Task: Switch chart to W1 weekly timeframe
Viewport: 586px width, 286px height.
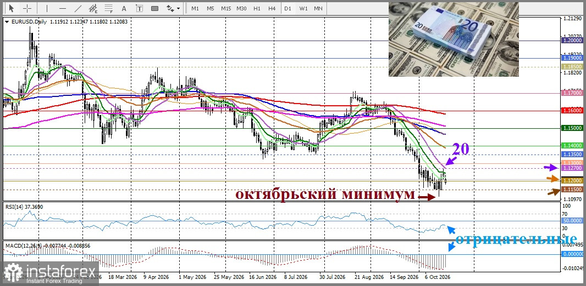Action: (303, 8)
